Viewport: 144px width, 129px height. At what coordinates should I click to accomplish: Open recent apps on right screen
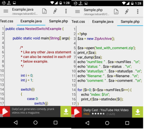(127, 123)
